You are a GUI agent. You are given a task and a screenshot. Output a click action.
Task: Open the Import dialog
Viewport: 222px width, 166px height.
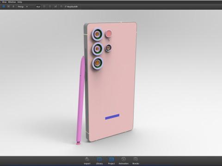click(87, 161)
